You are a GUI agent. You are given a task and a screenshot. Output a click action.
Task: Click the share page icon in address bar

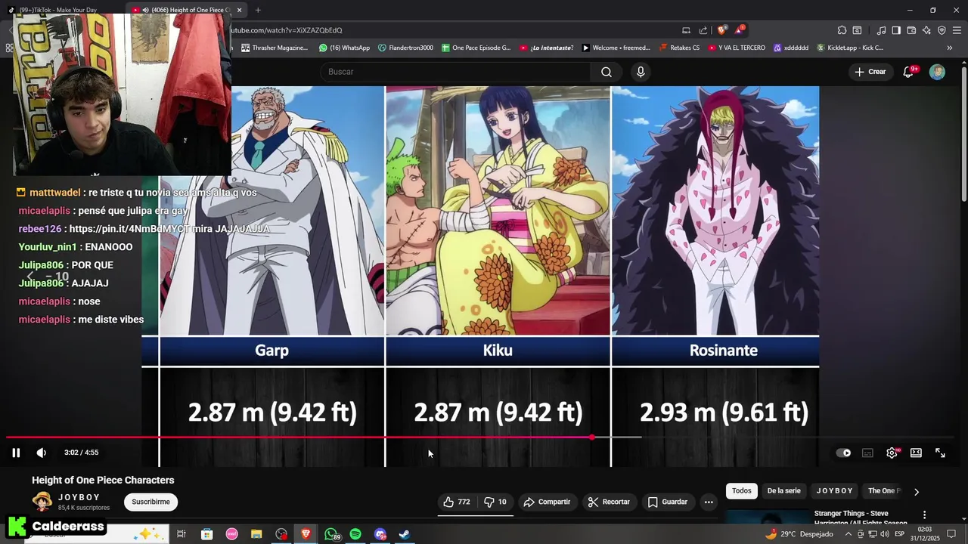tap(703, 30)
